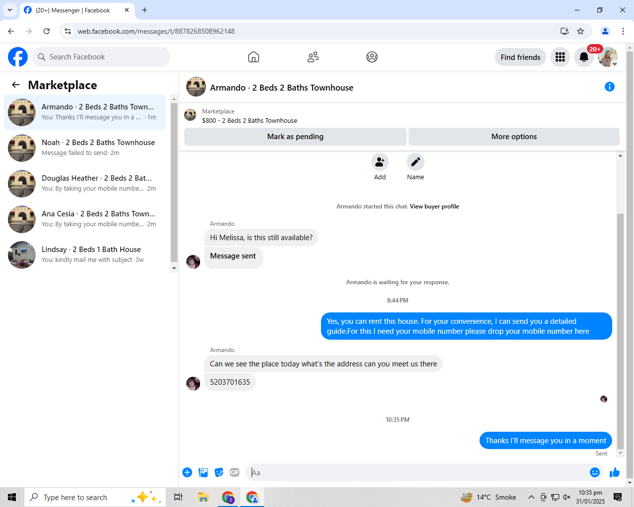Image resolution: width=634 pixels, height=507 pixels.
Task: Open more actions plus icon in composer
Action: click(x=187, y=472)
